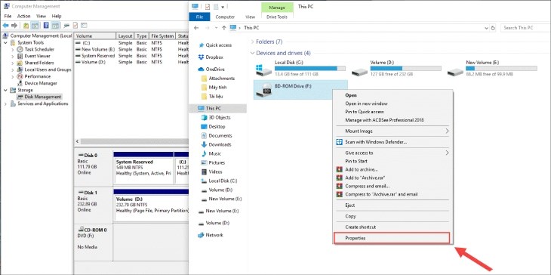Open Downloads in navigation pane
Viewport: 551px width, 275px height.
point(220,144)
